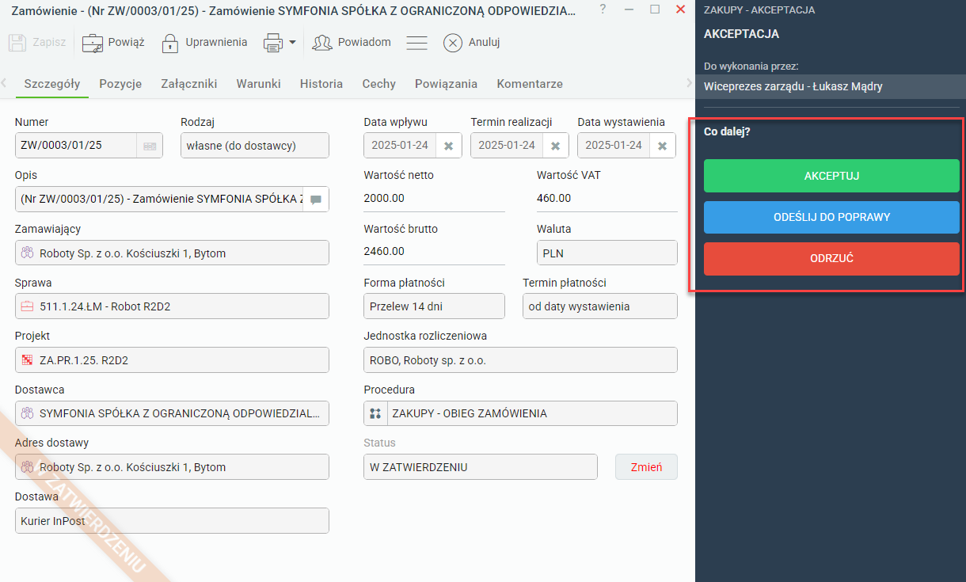Open the help question mark

[603, 10]
